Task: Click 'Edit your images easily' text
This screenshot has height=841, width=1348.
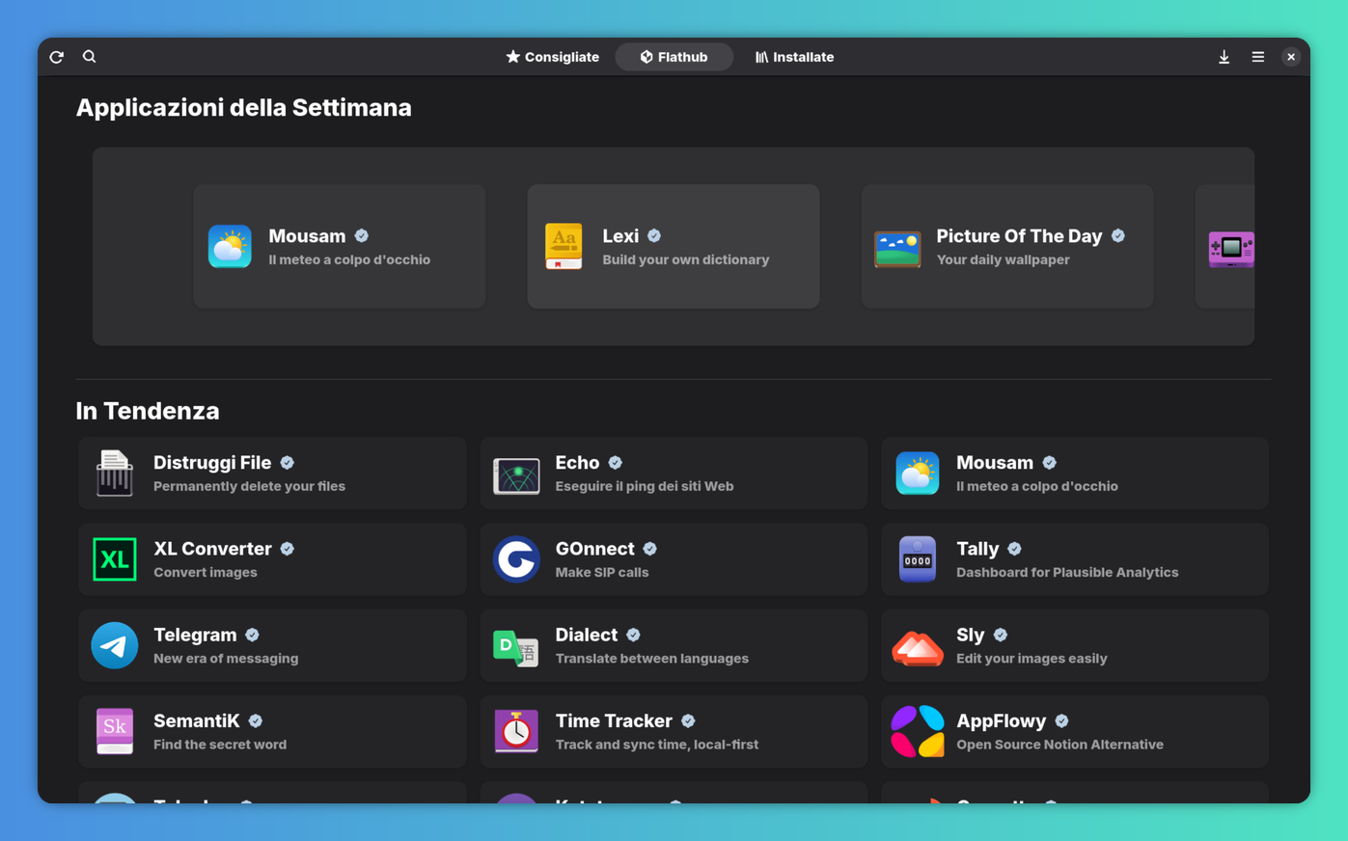Action: pos(1032,658)
